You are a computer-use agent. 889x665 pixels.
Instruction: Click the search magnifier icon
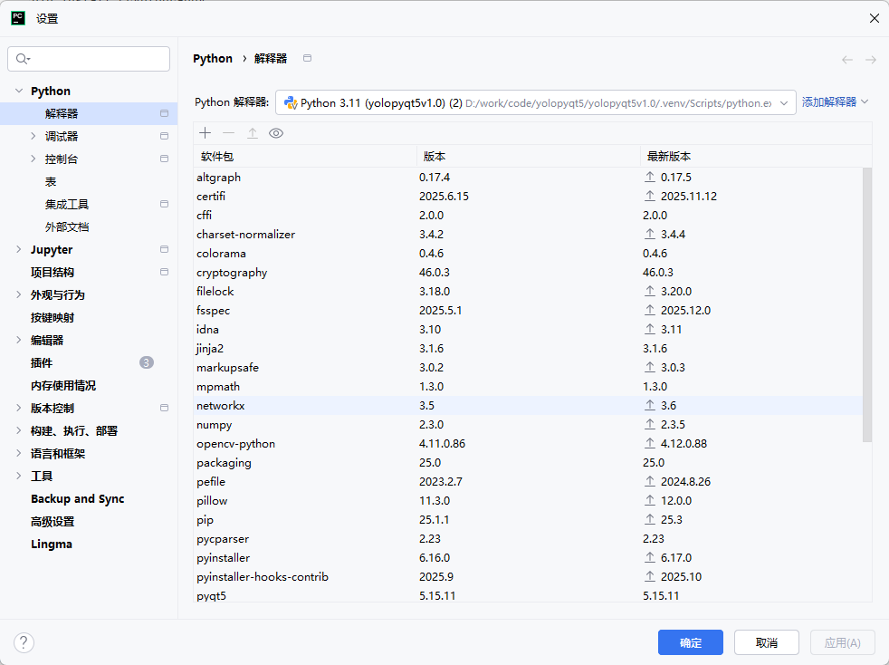[x=23, y=59]
